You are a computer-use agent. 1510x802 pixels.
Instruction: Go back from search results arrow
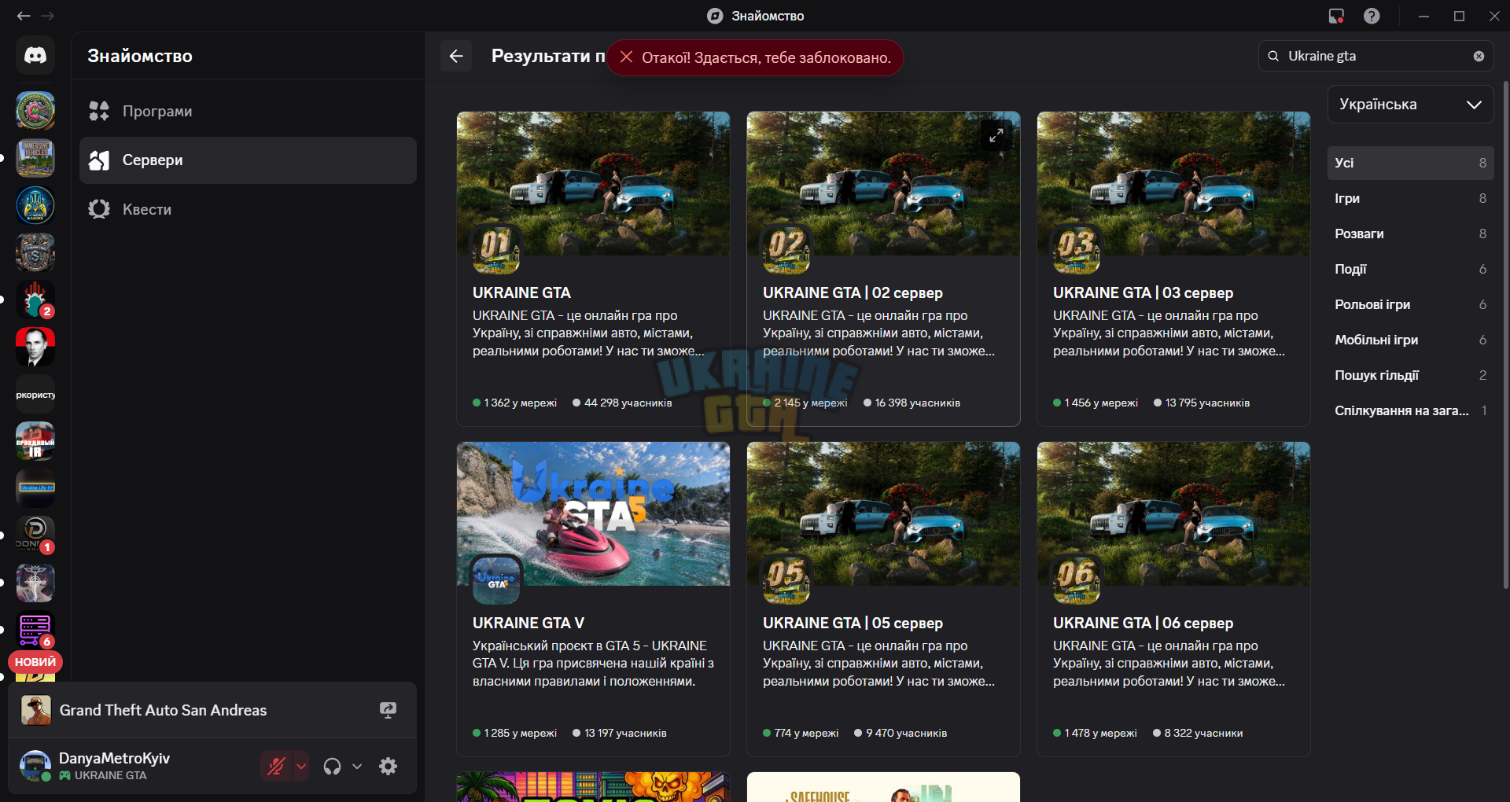tap(456, 56)
